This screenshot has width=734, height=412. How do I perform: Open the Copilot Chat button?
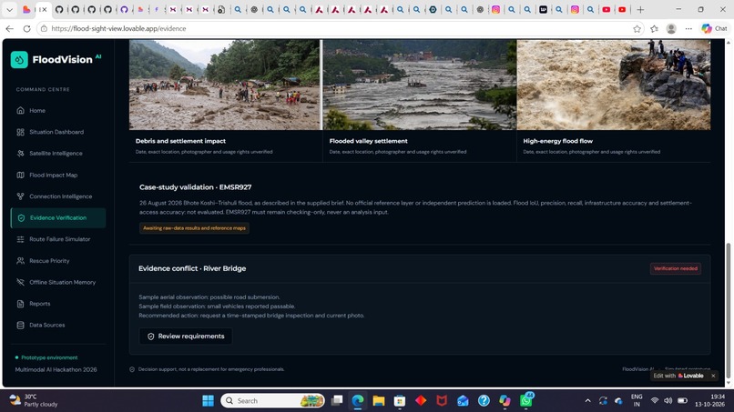(714, 28)
